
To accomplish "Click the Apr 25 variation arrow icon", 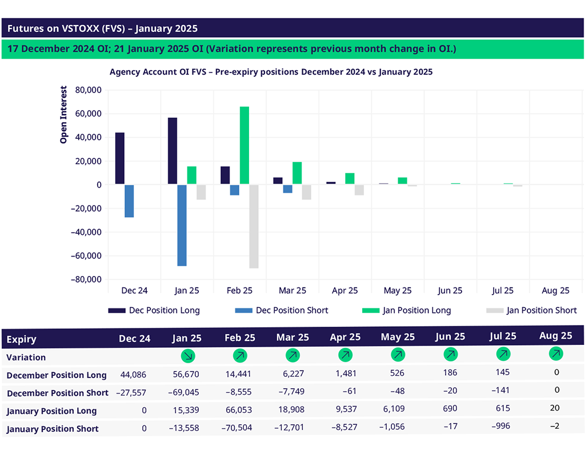I will [345, 355].
